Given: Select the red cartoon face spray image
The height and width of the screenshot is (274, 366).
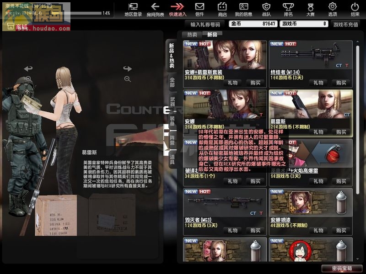Looking at the screenshot, I should (311, 250).
